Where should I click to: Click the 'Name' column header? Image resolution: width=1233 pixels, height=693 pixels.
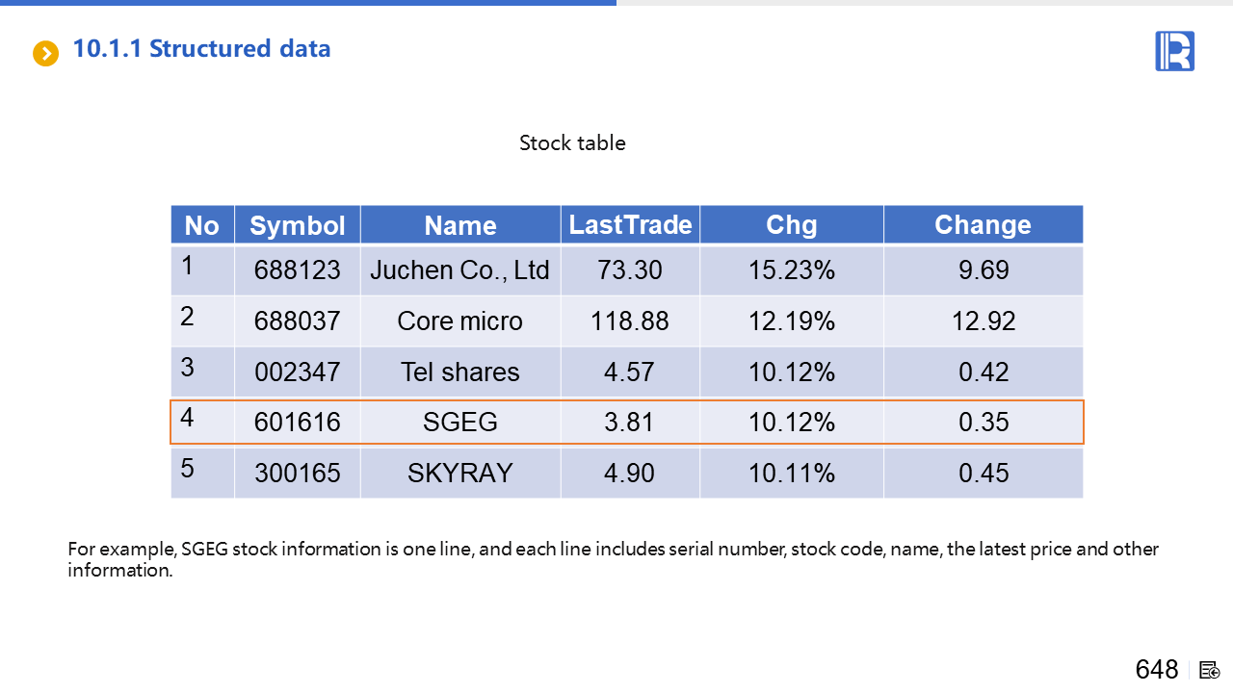point(460,225)
